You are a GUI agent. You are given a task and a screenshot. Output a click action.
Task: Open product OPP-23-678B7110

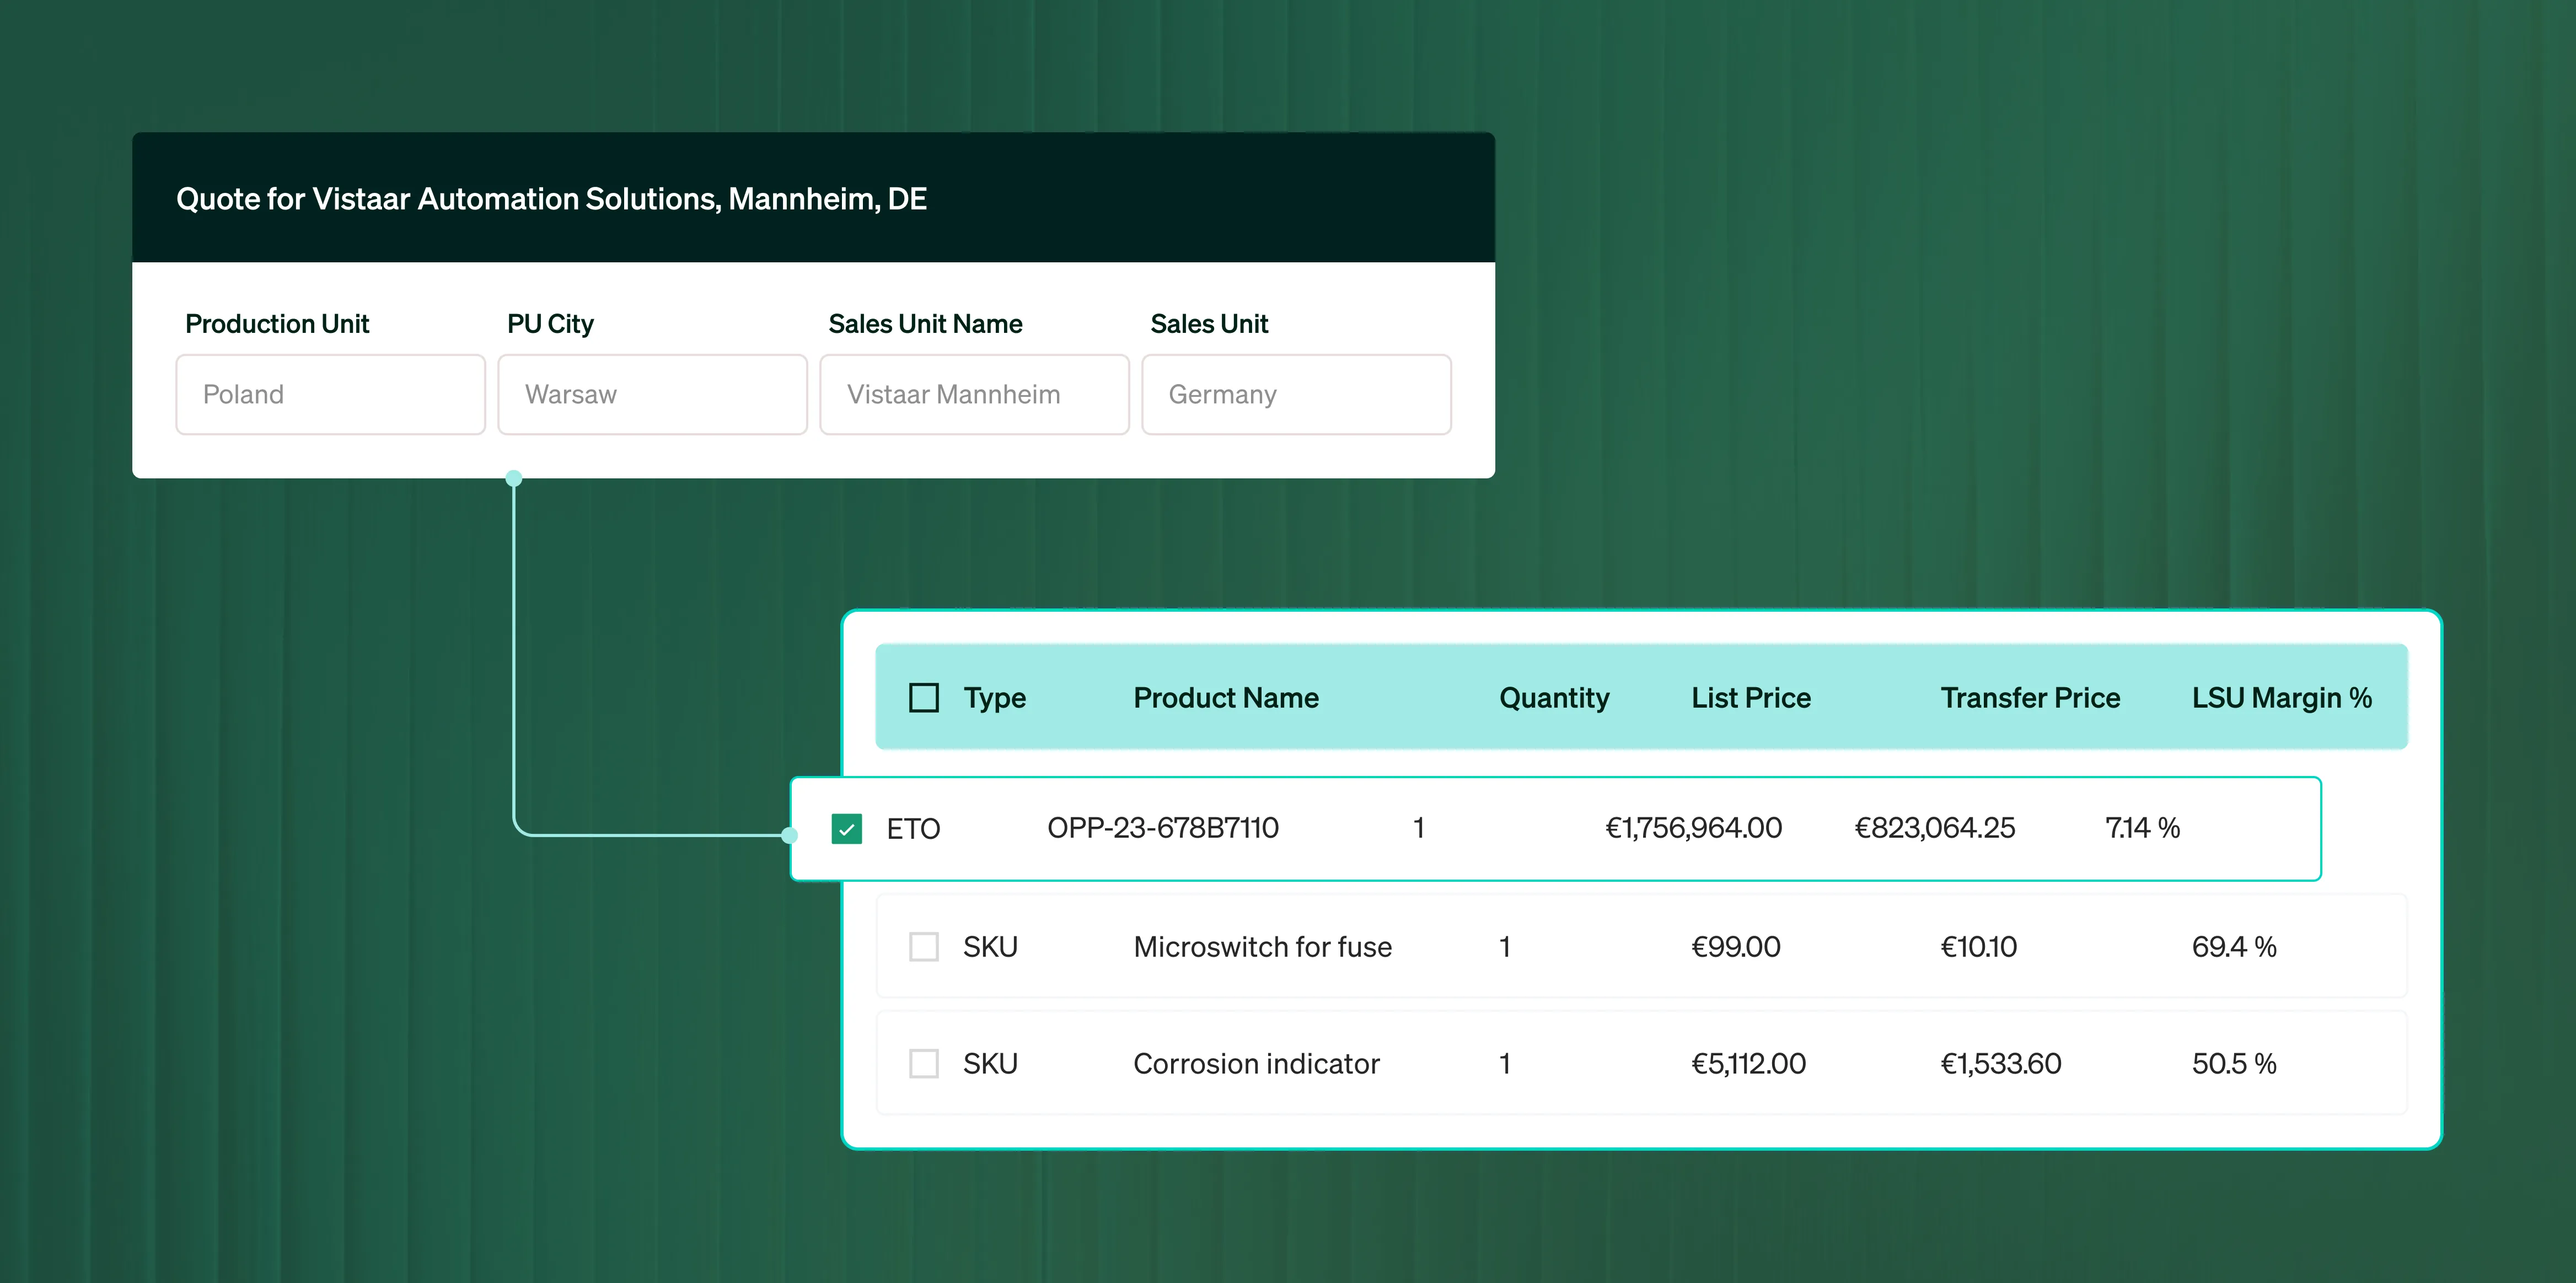tap(1162, 828)
